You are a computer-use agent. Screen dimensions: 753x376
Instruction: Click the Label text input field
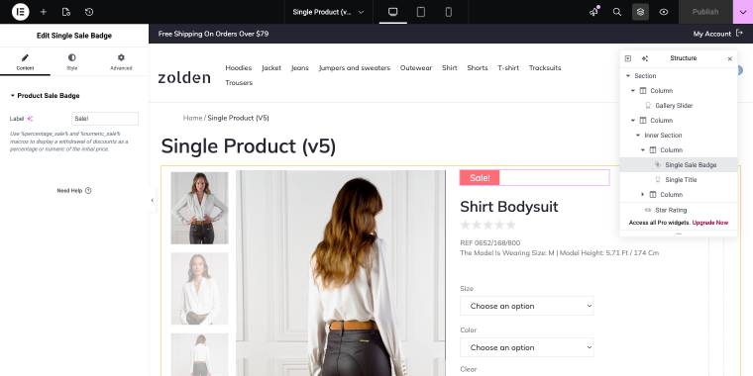pyautogui.click(x=105, y=119)
